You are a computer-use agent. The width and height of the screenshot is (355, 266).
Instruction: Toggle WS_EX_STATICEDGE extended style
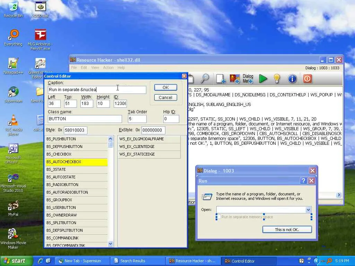click(149, 154)
